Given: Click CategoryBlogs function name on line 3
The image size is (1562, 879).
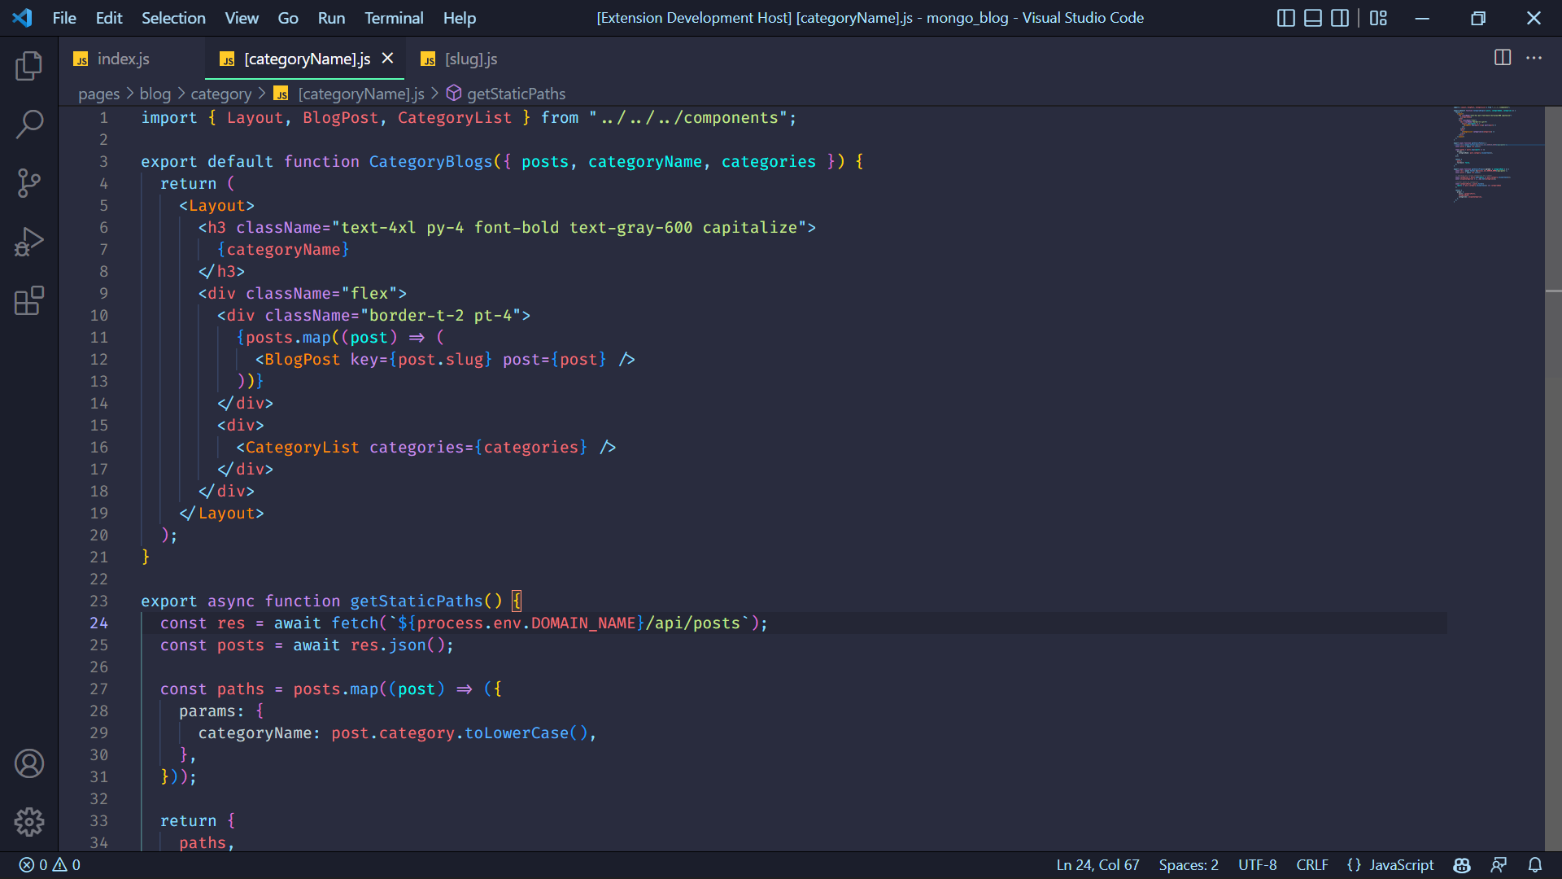Looking at the screenshot, I should (x=430, y=161).
